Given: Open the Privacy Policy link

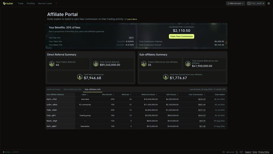Looking at the screenshot, I should click(264, 152).
